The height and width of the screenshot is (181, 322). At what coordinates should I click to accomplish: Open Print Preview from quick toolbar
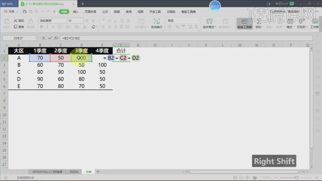pyautogui.click(x=36, y=11)
